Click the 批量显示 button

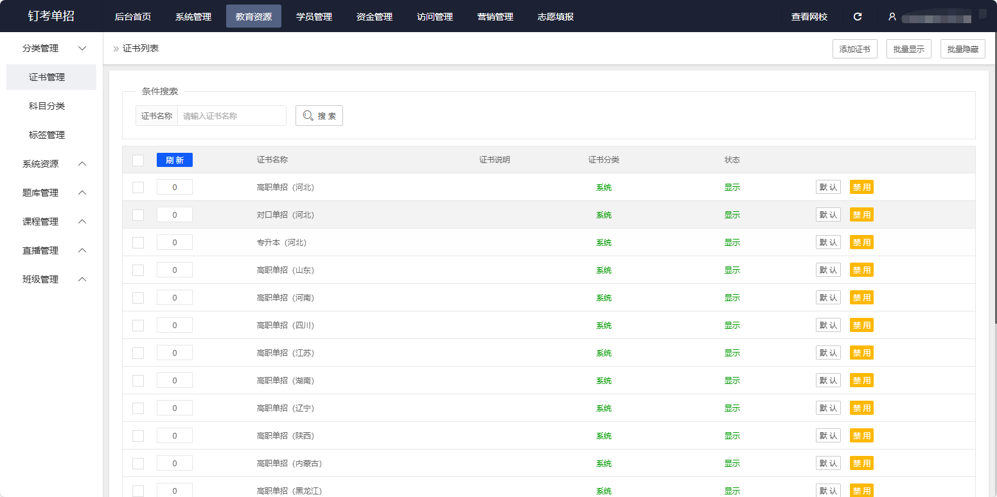coord(909,49)
